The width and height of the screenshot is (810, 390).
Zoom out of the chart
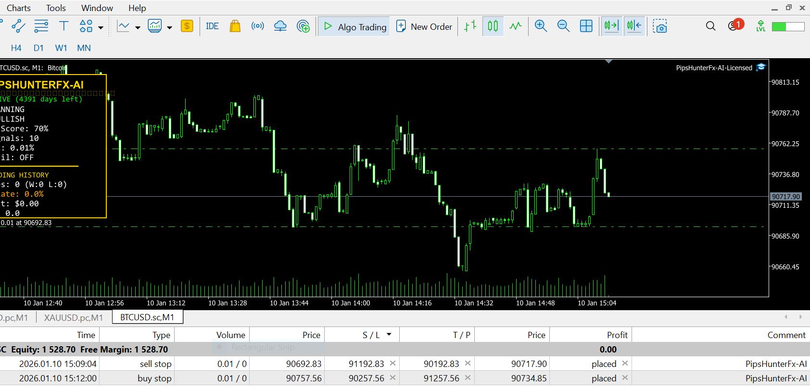pyautogui.click(x=563, y=26)
